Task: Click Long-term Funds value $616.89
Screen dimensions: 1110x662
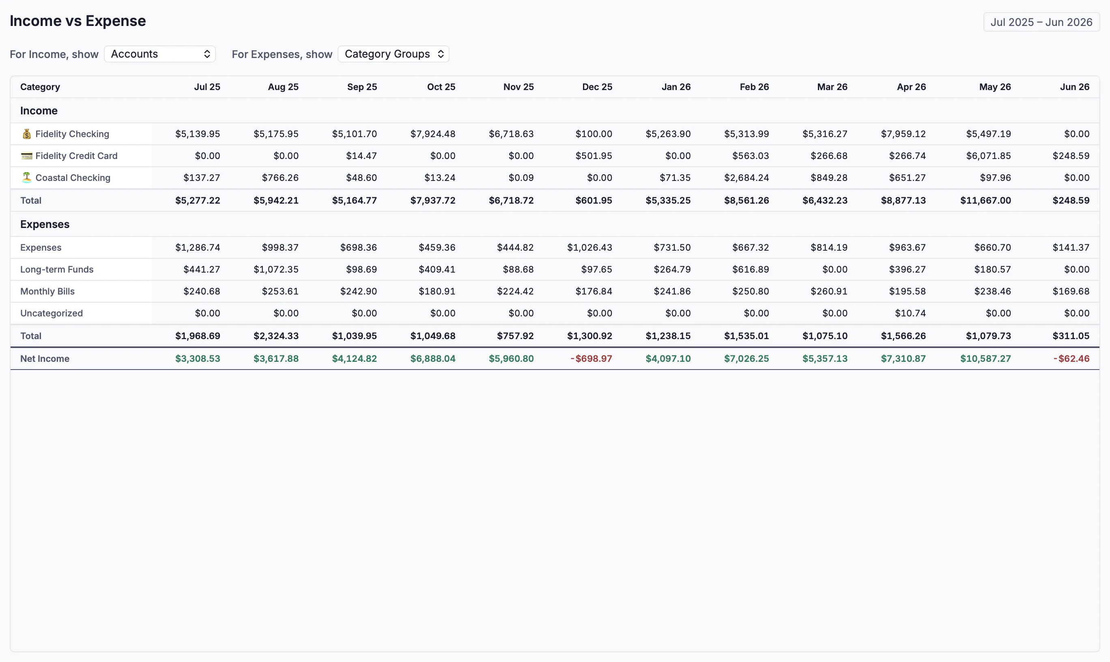Action: pyautogui.click(x=751, y=269)
